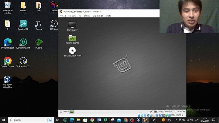Open Microsoft Store from the taskbar

tap(85, 120)
